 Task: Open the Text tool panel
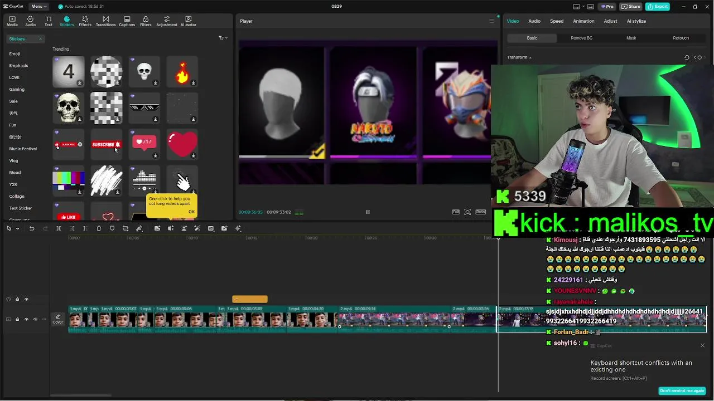tap(49, 21)
